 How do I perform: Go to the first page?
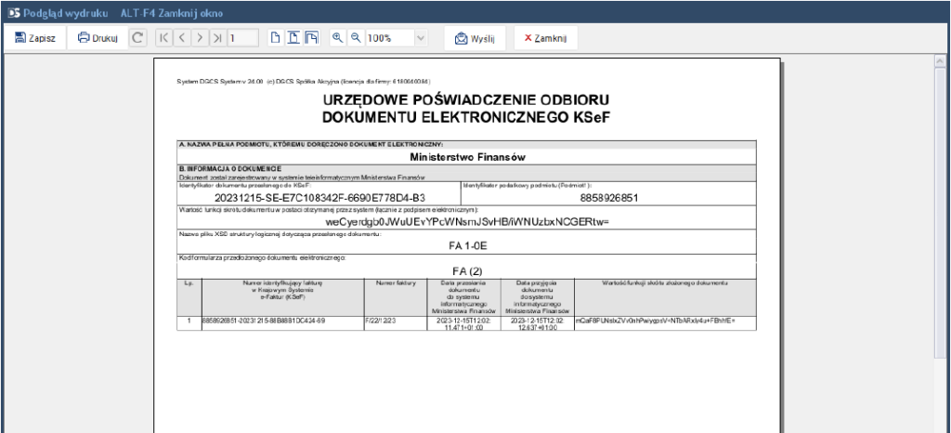164,38
